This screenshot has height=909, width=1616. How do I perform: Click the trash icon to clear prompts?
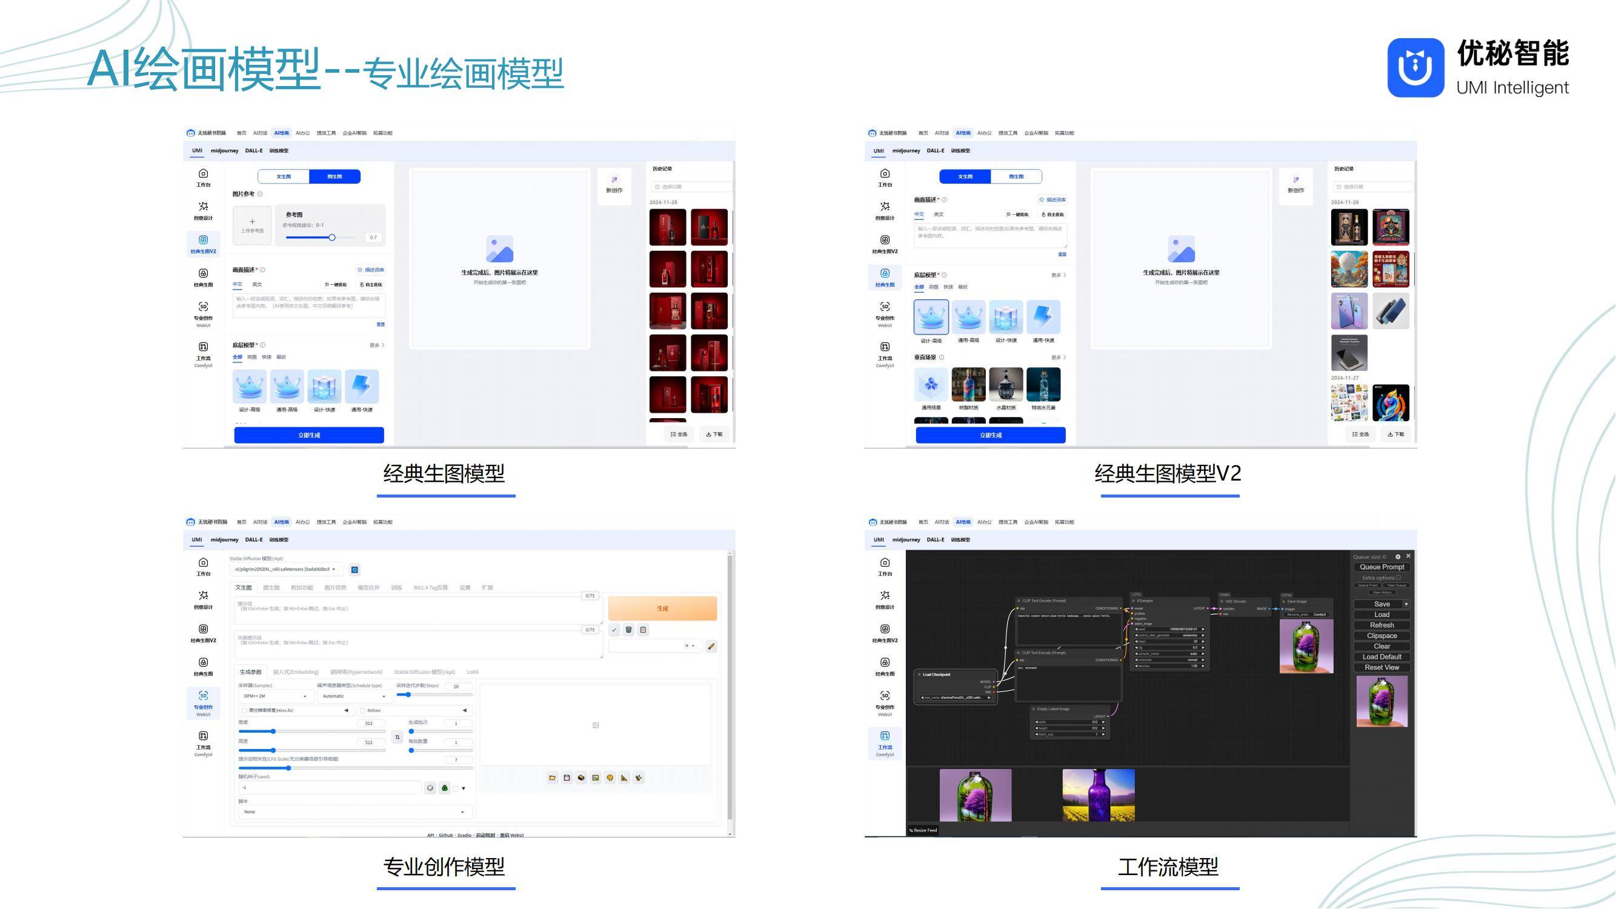[628, 630]
